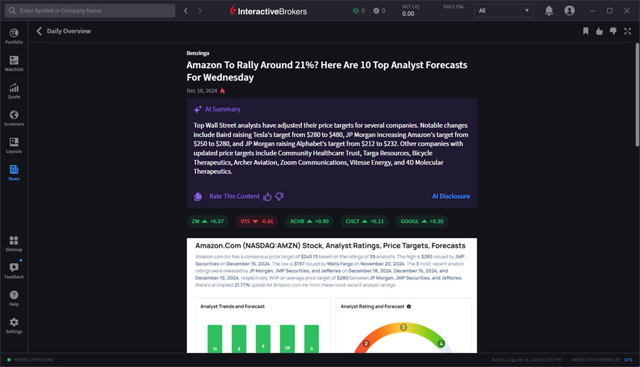Open the Screeners sidebar item
Screen dimensions: 640x367
click(14, 118)
